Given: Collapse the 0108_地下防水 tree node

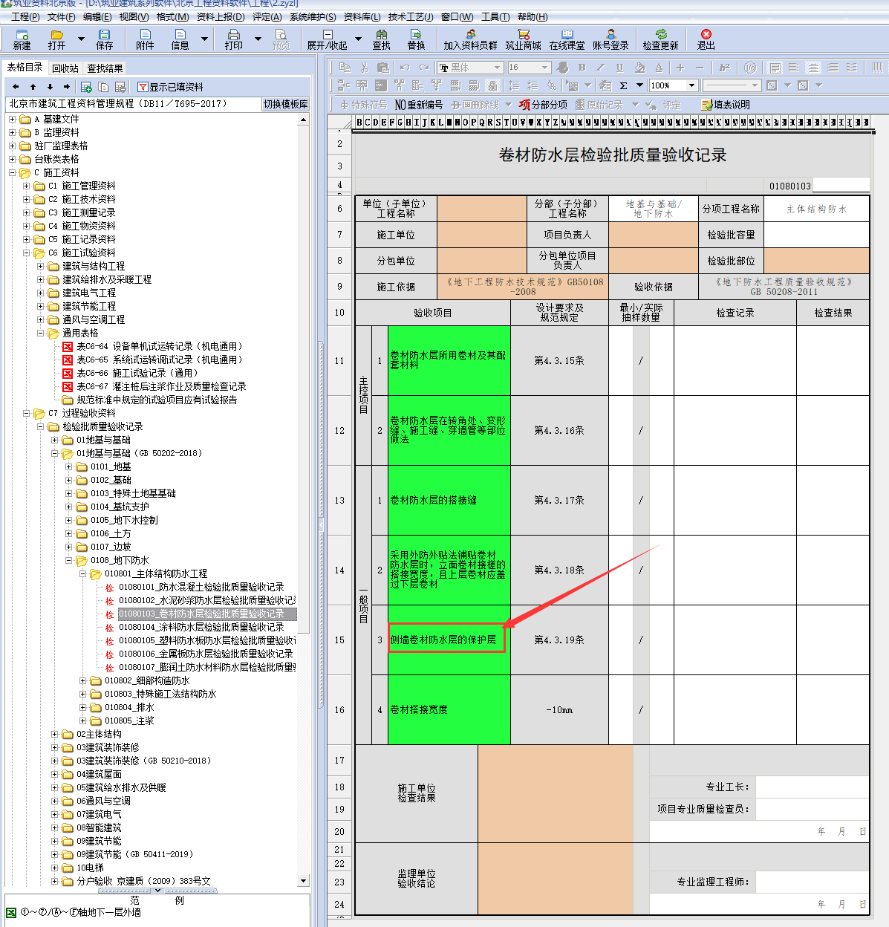Looking at the screenshot, I should click(x=68, y=560).
